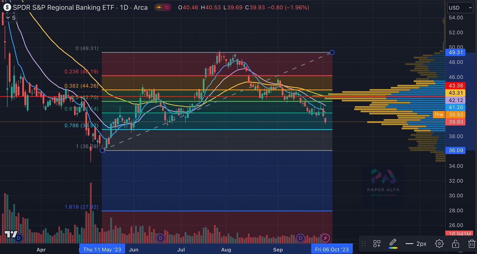This screenshot has width=477, height=254.
Task: Click the blue 36.09 price axis label
Action: coord(455,151)
